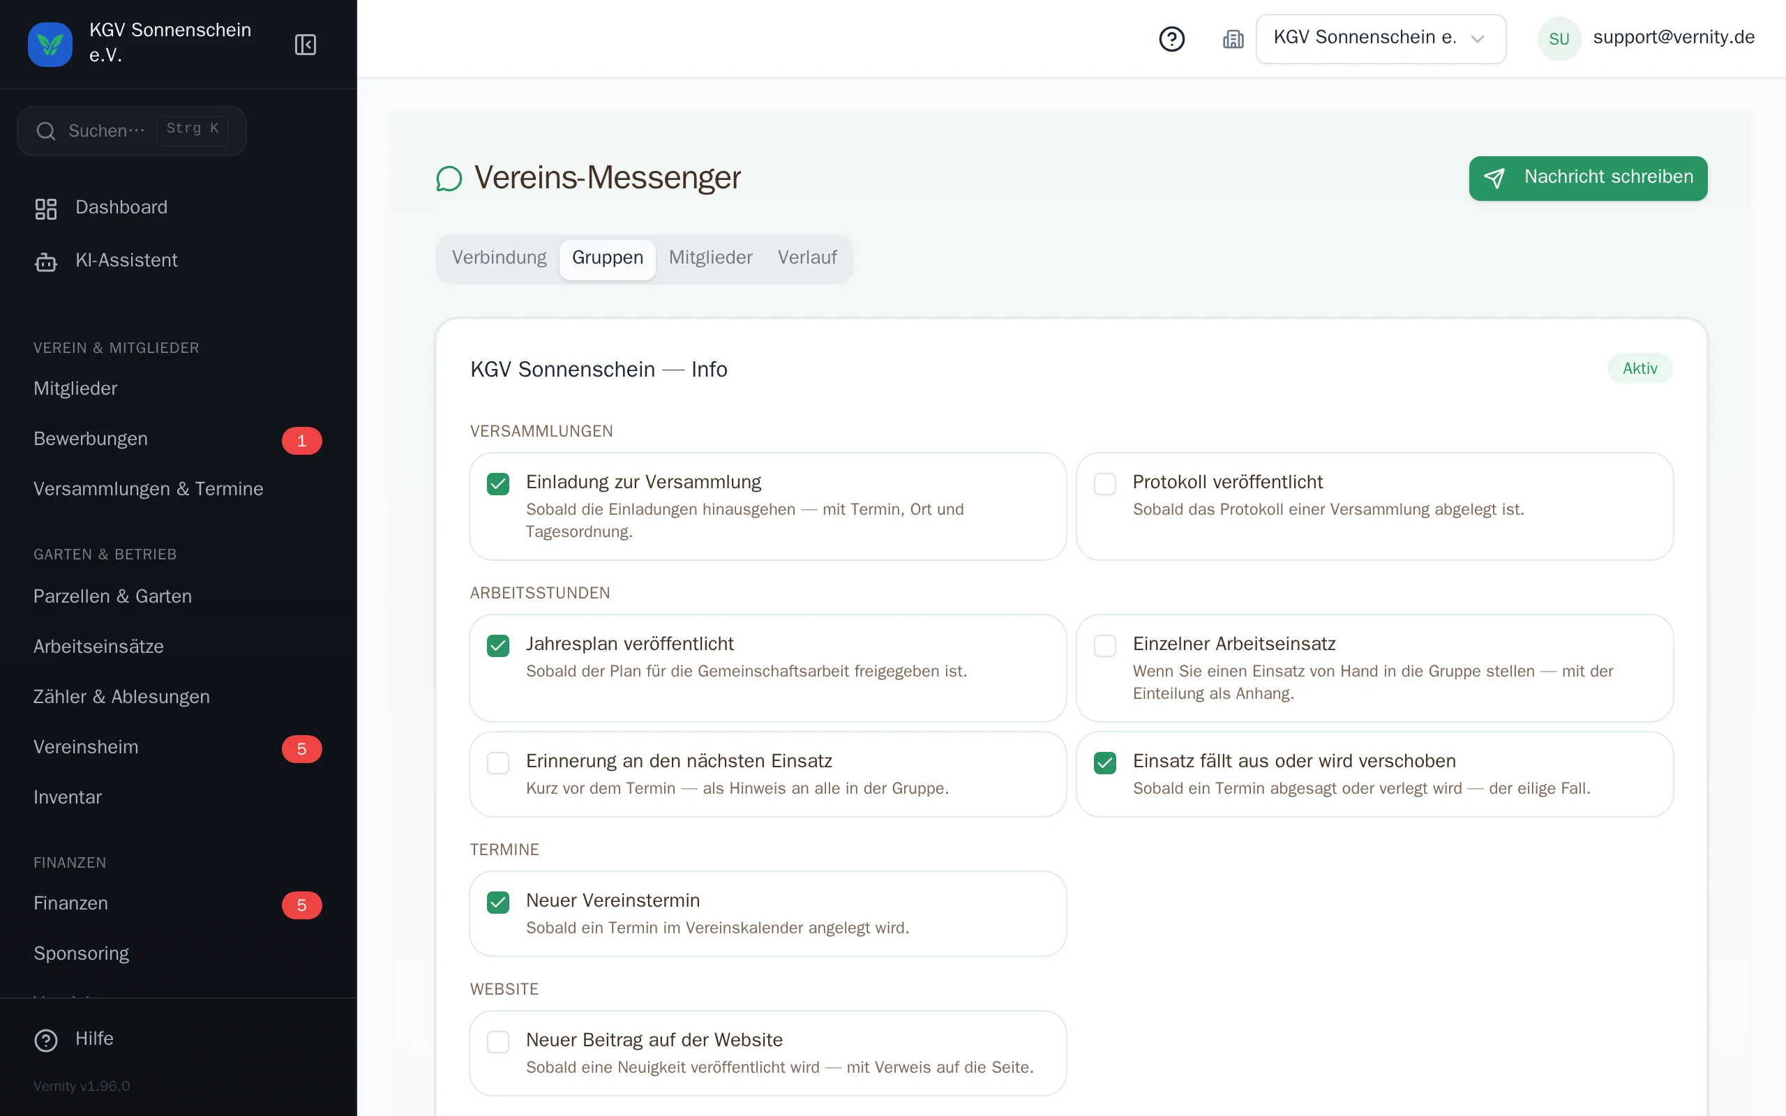Click the Aktiv status badge
Image resolution: width=1786 pixels, height=1116 pixels.
(1640, 368)
